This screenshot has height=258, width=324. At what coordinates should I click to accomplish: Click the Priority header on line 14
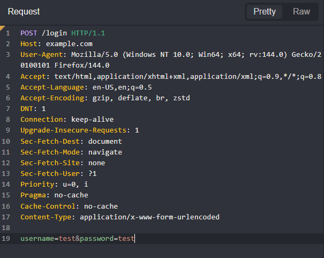[35, 185]
